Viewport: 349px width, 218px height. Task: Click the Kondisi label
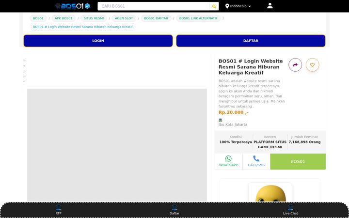tap(236, 137)
